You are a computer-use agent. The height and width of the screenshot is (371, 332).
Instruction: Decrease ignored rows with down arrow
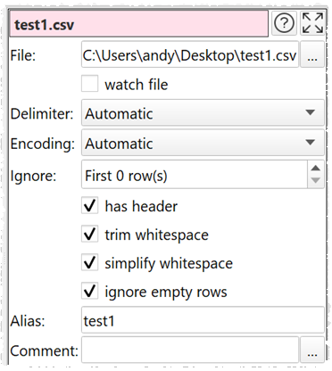click(316, 181)
